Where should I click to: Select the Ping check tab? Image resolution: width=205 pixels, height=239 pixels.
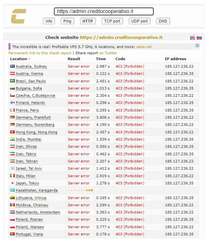(x=67, y=21)
